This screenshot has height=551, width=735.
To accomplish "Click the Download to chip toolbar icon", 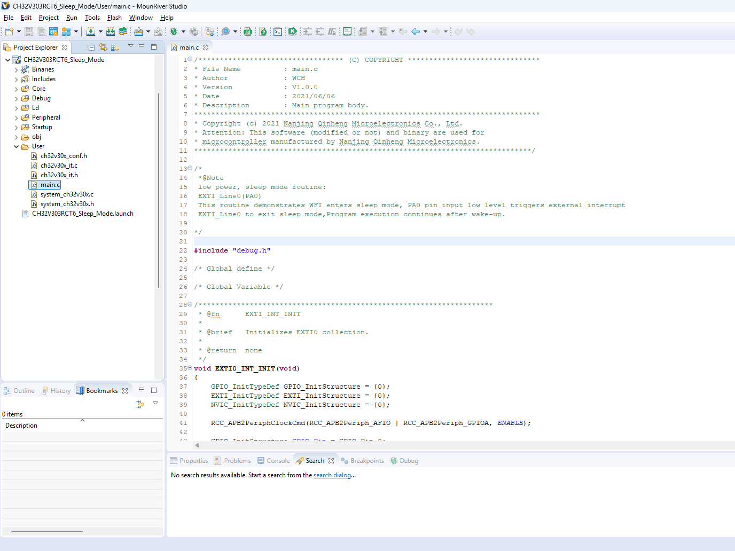I will pos(138,32).
